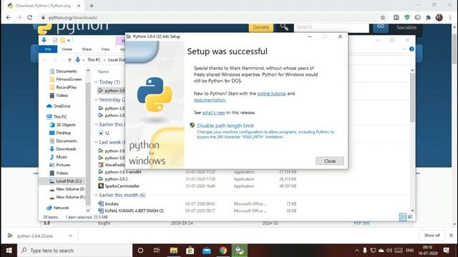458x257 pixels.
Task: Go back in Chrome
Action: coord(9,17)
